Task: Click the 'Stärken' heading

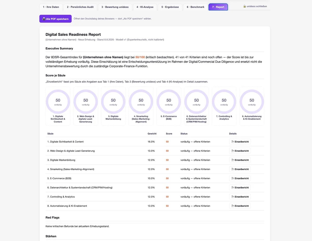Action: (x=51, y=236)
